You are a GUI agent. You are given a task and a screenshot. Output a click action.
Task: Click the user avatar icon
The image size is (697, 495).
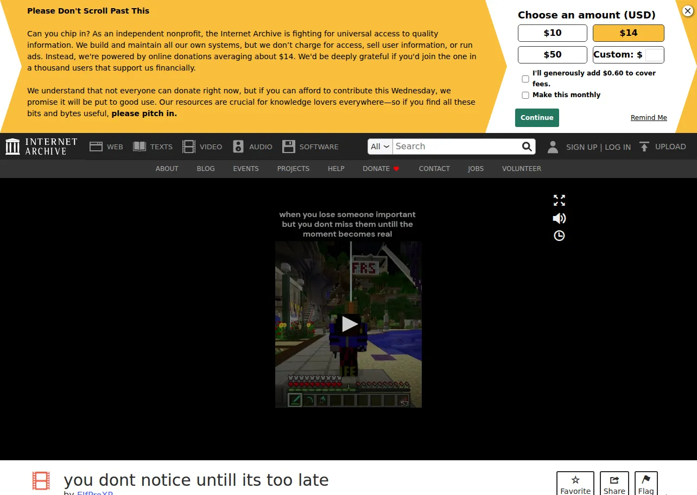[553, 147]
